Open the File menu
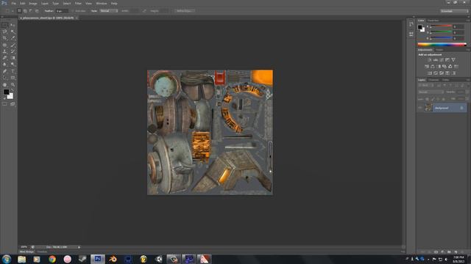The image size is (471, 264). pyautogui.click(x=13, y=3)
